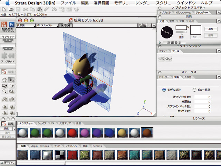Click the first extension tool icon
The width and height of the screenshot is (221, 166).
[x=161, y=58]
